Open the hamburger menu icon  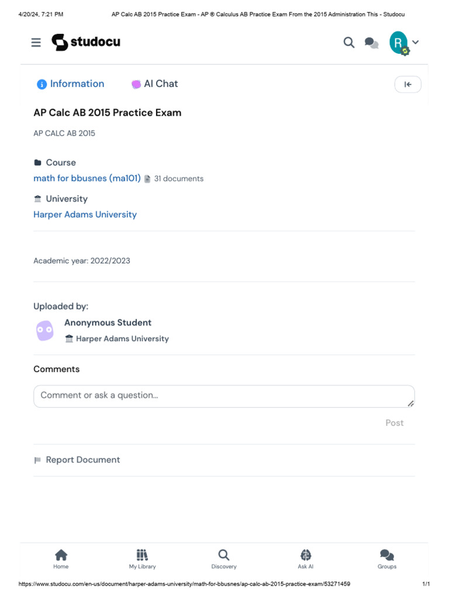coord(36,42)
